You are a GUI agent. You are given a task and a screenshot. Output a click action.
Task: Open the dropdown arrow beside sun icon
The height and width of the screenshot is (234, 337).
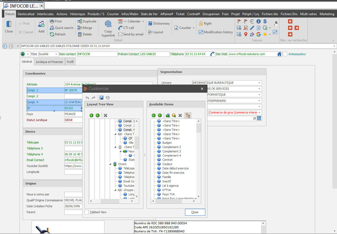(x=270, y=35)
